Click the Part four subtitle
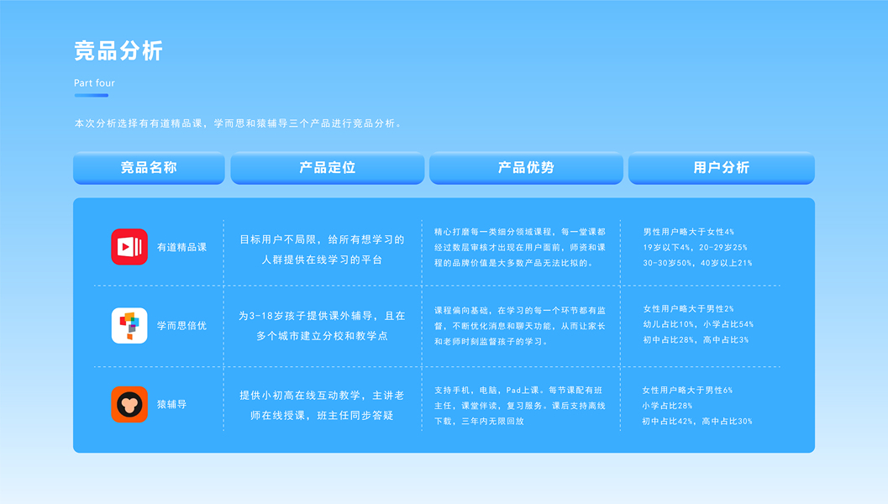The width and height of the screenshot is (888, 504). pos(94,83)
